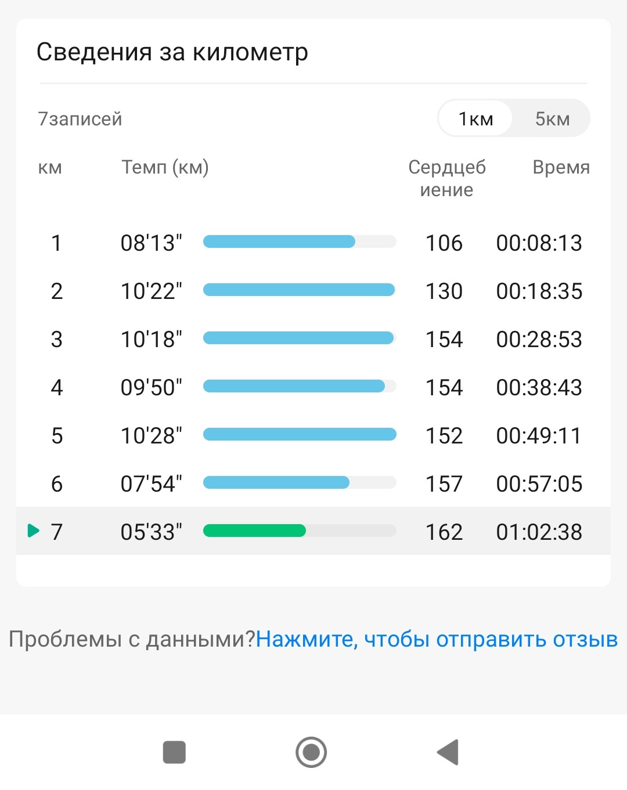Tap heart rate value 157 in kilometer 6
This screenshot has width=627, height=790.
pyautogui.click(x=444, y=484)
